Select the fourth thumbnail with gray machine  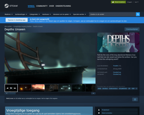pos(52,88)
